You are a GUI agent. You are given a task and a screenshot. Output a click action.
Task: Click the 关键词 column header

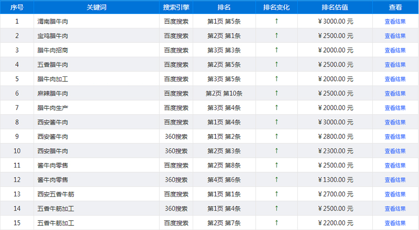96,7
